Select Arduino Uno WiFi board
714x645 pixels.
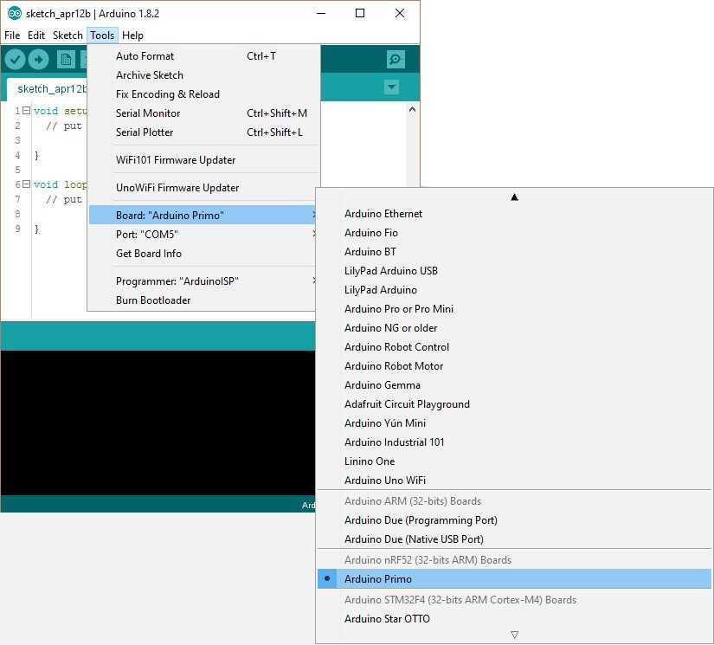point(384,481)
